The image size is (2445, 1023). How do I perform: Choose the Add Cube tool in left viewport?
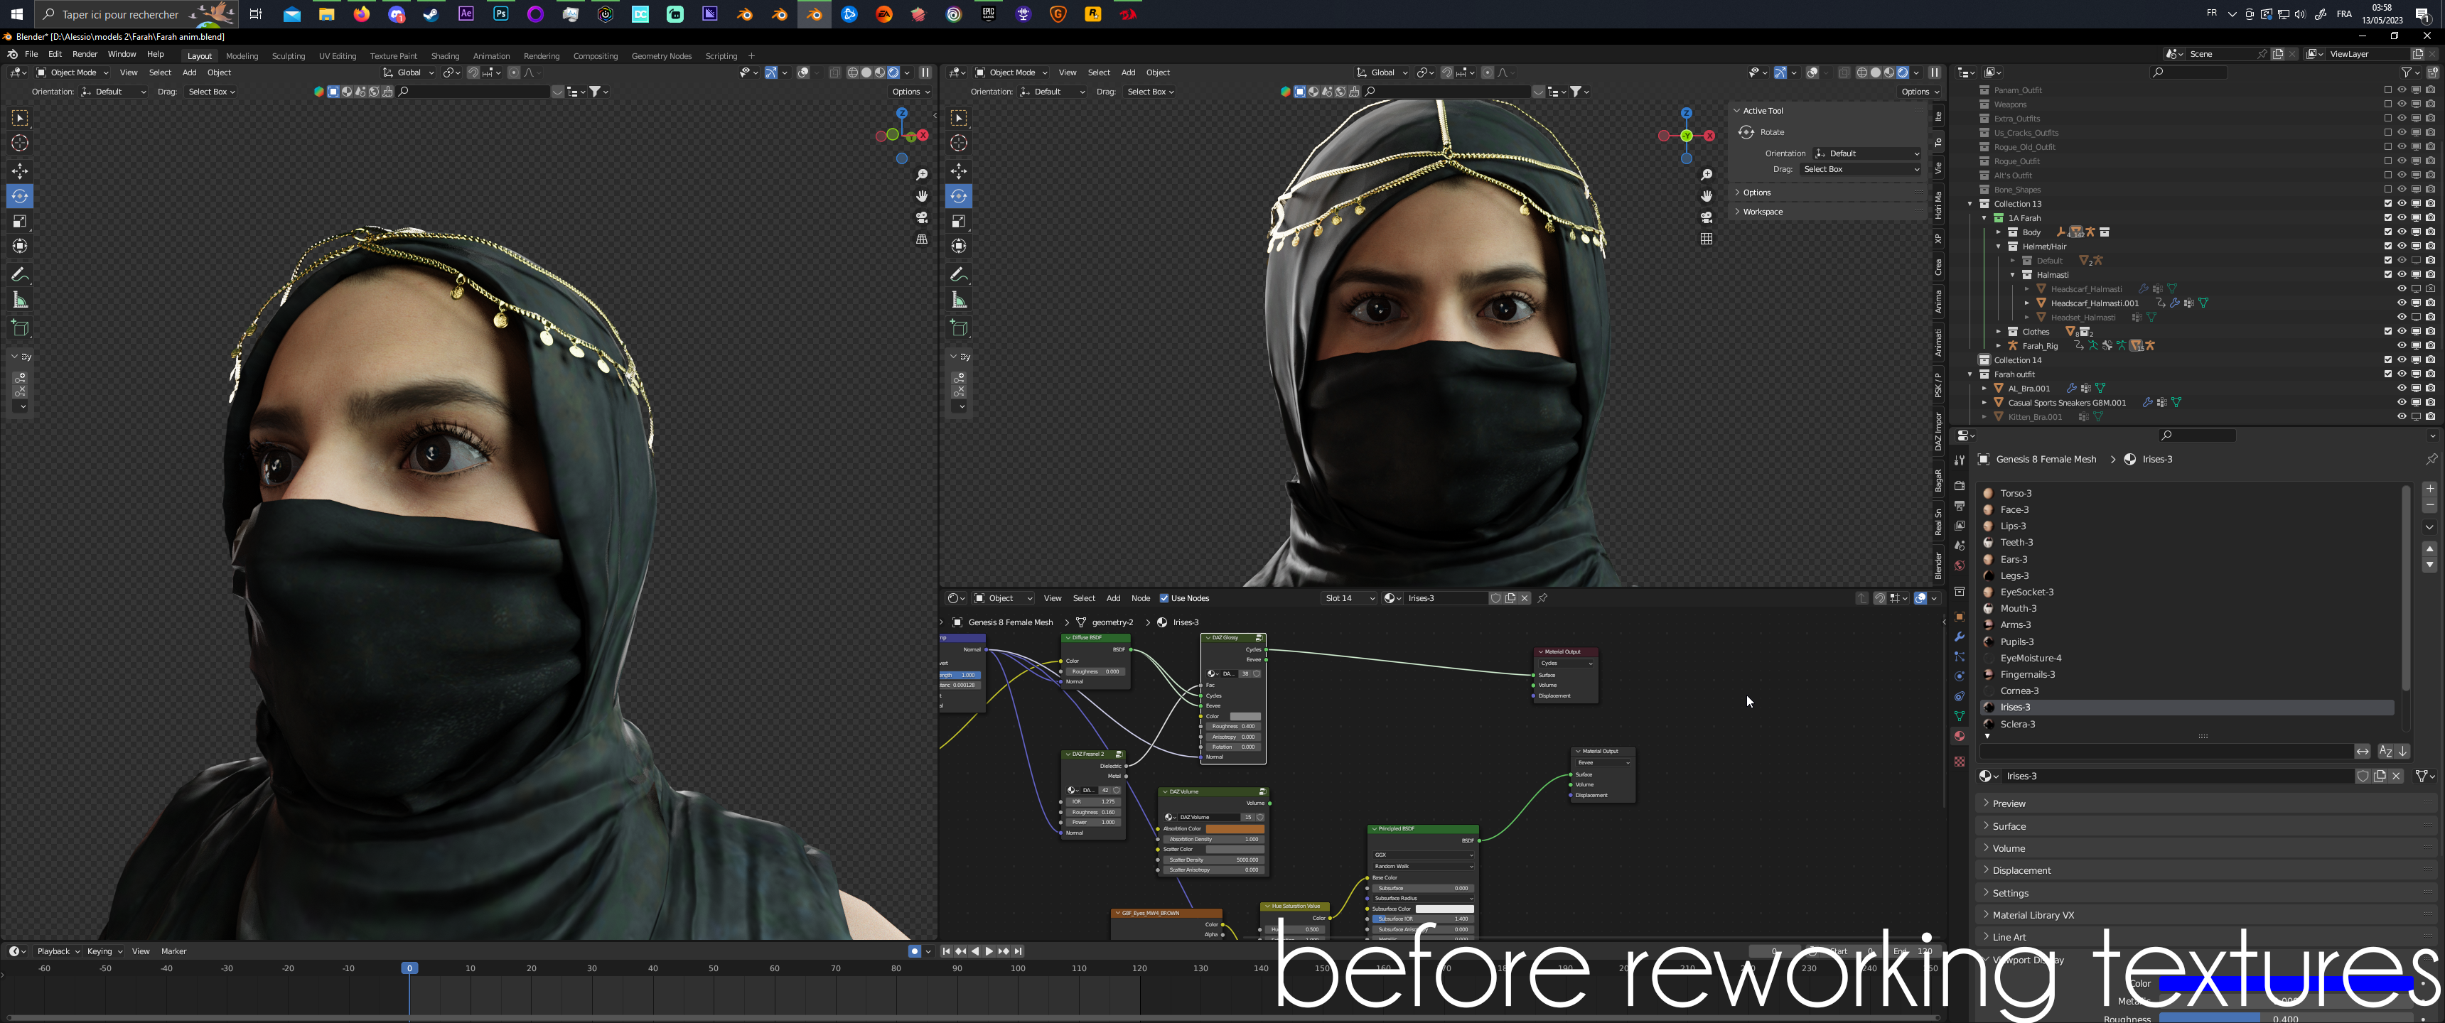[20, 328]
